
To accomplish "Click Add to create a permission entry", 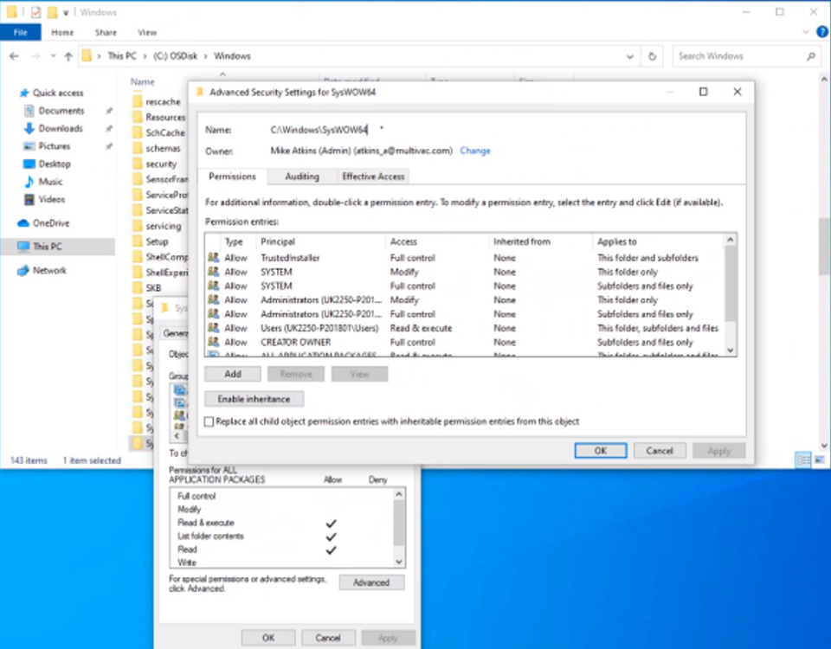I will (233, 375).
